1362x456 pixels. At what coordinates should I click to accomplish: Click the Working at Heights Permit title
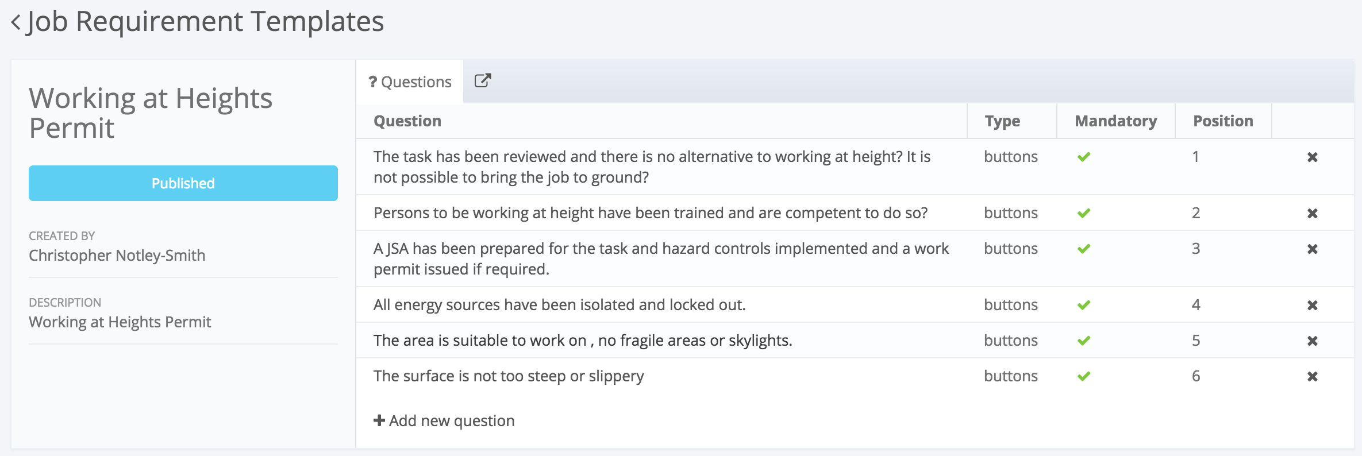tap(151, 113)
